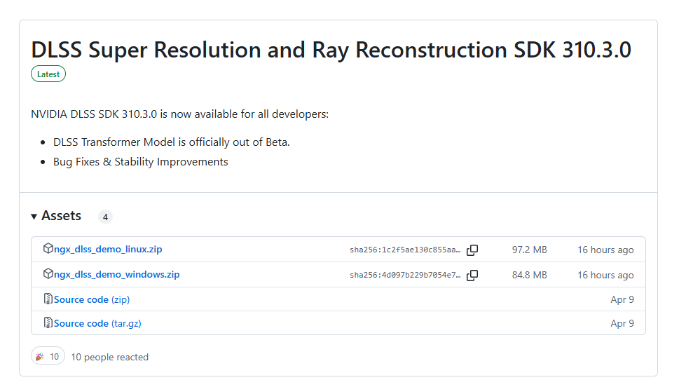This screenshot has height=387, width=686.
Task: Collapse the Assets section triangle
Action: point(34,217)
